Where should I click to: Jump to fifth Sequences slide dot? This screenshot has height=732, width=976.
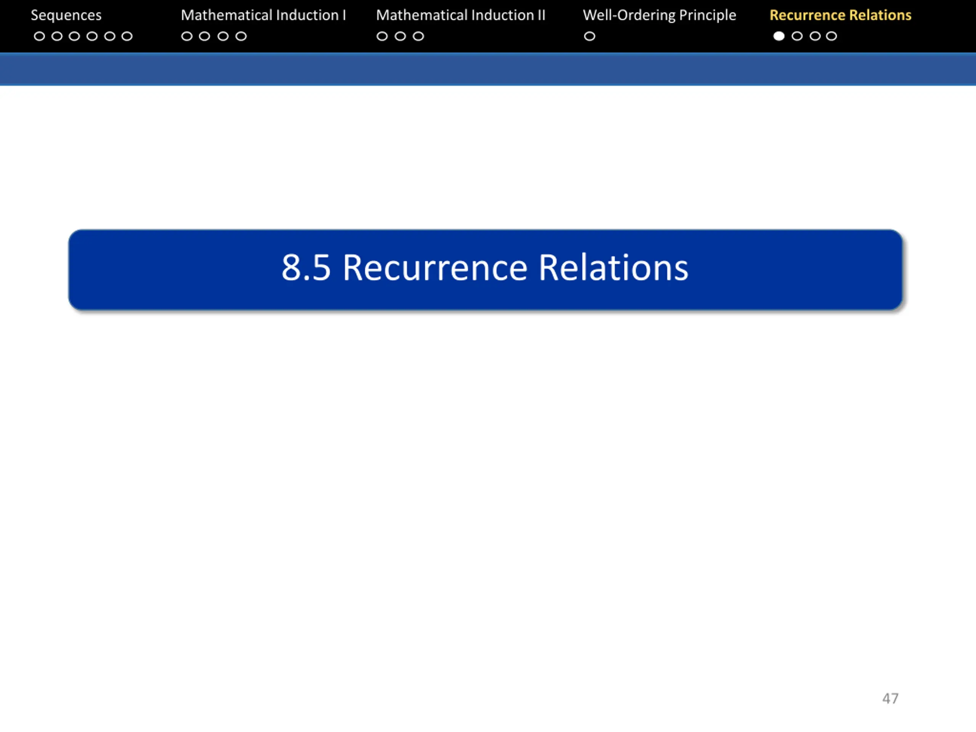point(109,36)
